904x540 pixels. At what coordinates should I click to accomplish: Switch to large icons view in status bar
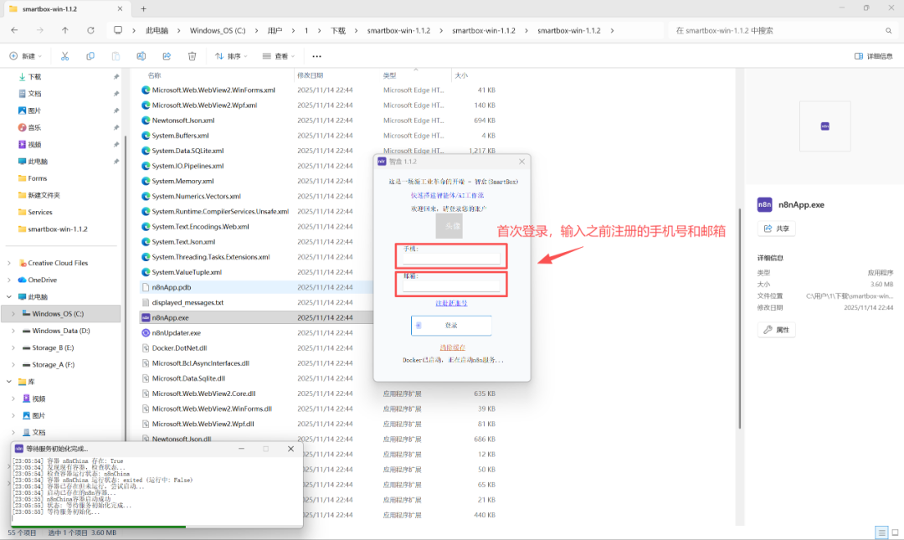tap(895, 532)
